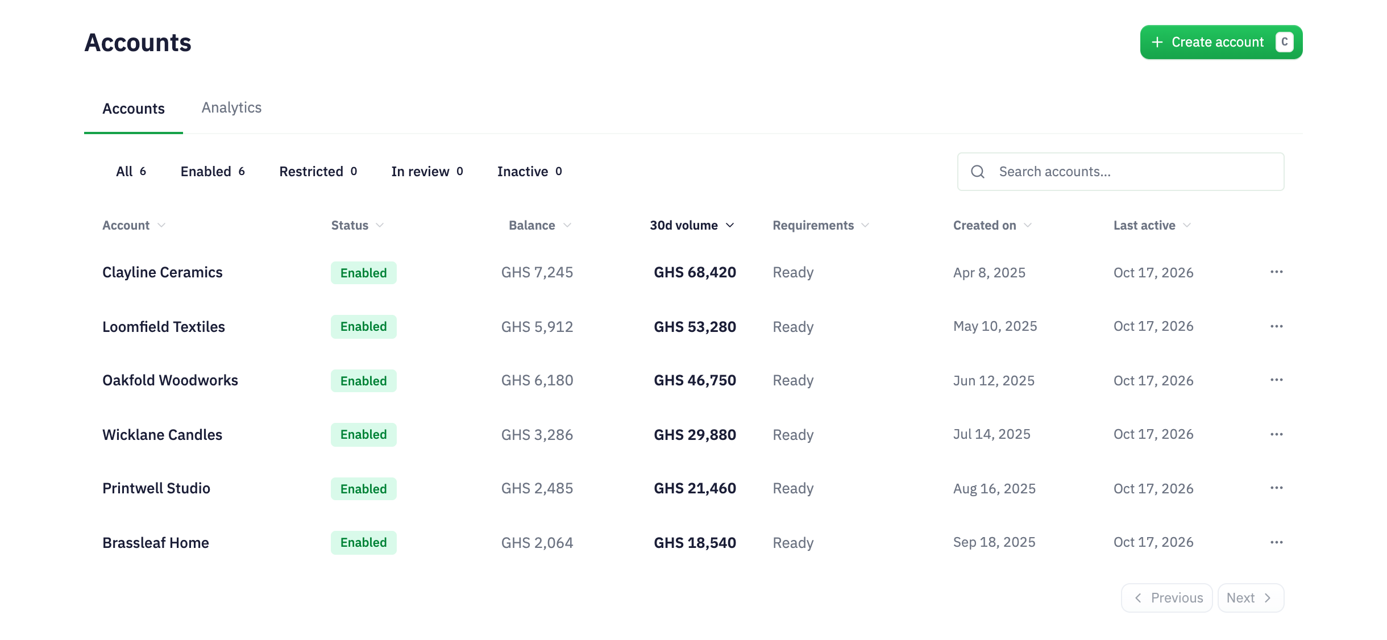
Task: Click the C shortcut badge on Create account
Action: (1284, 42)
